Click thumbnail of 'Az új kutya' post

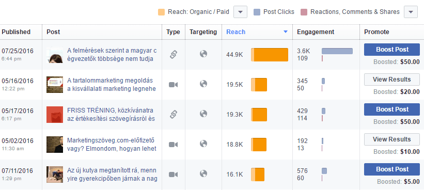[55, 175]
